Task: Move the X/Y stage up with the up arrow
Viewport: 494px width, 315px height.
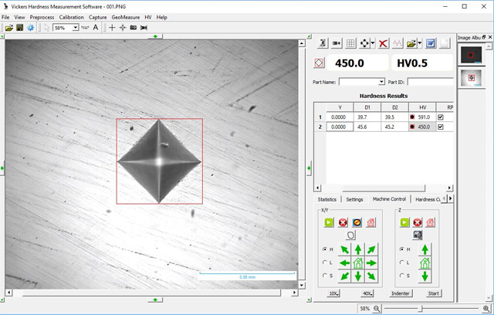Action: pyautogui.click(x=358, y=249)
